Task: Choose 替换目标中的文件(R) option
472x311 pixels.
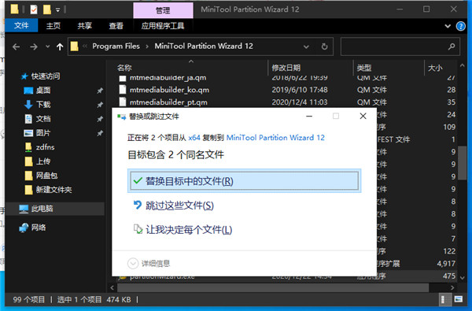Action: click(244, 181)
